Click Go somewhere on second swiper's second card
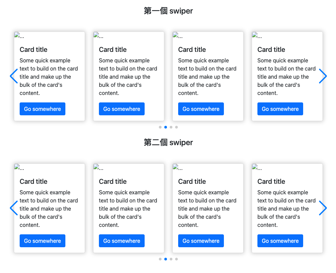 click(122, 241)
